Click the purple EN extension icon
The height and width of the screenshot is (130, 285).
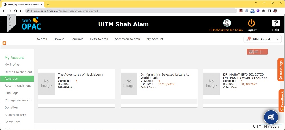pos(258,11)
